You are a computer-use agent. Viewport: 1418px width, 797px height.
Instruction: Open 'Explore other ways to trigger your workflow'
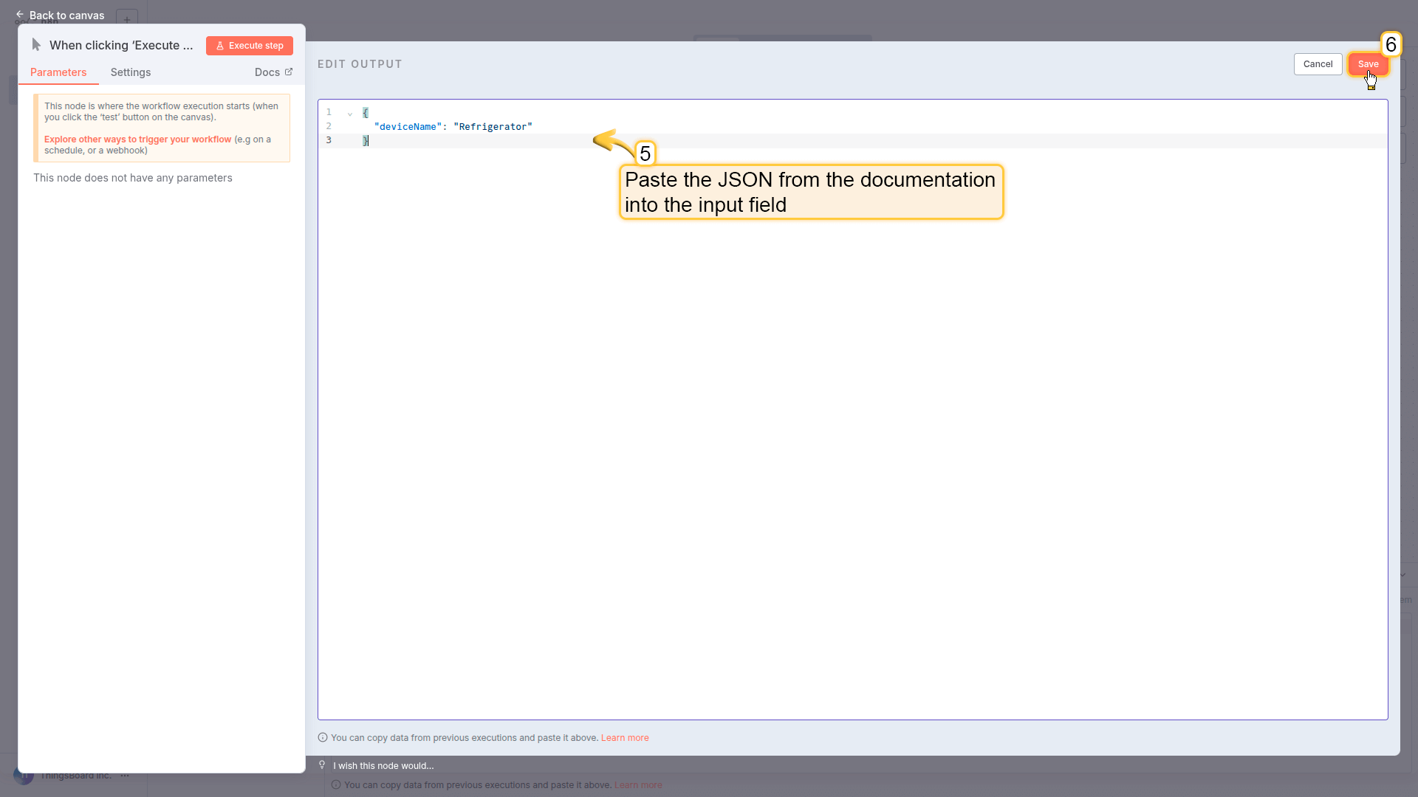pyautogui.click(x=137, y=139)
